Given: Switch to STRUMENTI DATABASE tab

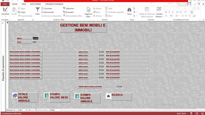Looking at the screenshot, I should 54,4.
